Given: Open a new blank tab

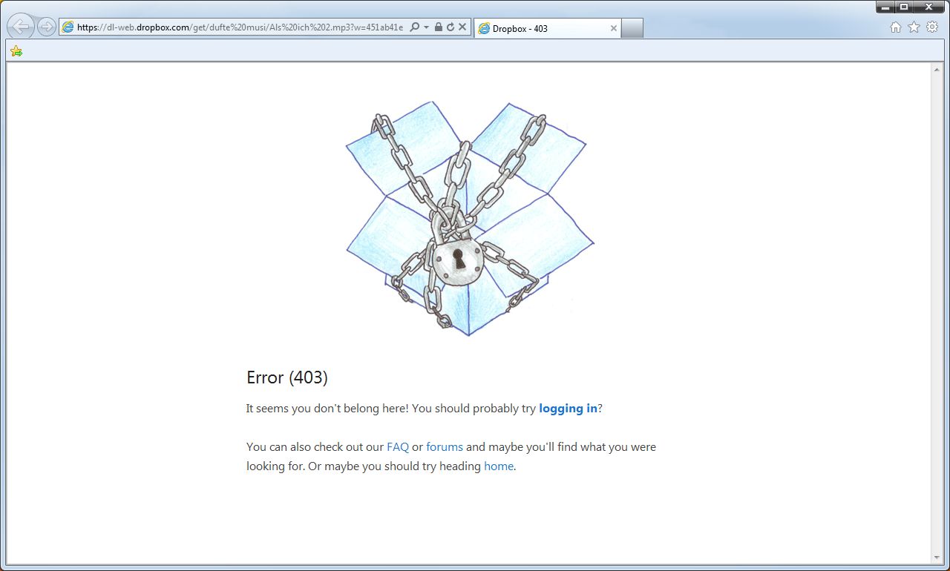Looking at the screenshot, I should click(632, 28).
